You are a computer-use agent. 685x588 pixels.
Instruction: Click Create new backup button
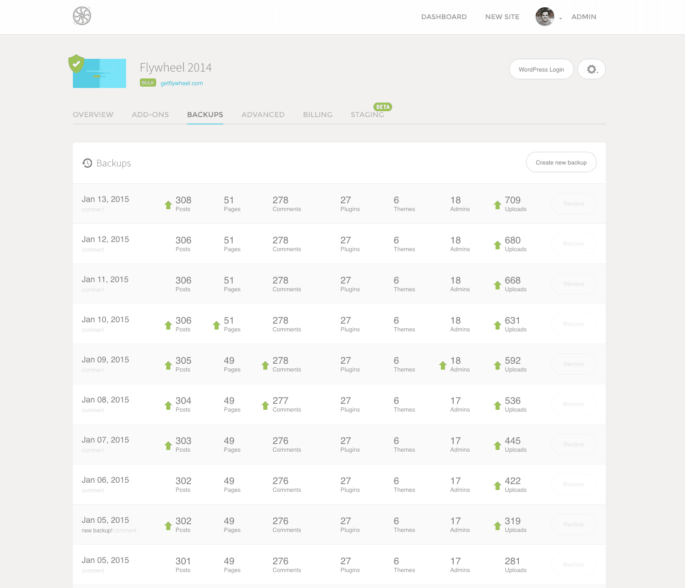click(x=561, y=162)
